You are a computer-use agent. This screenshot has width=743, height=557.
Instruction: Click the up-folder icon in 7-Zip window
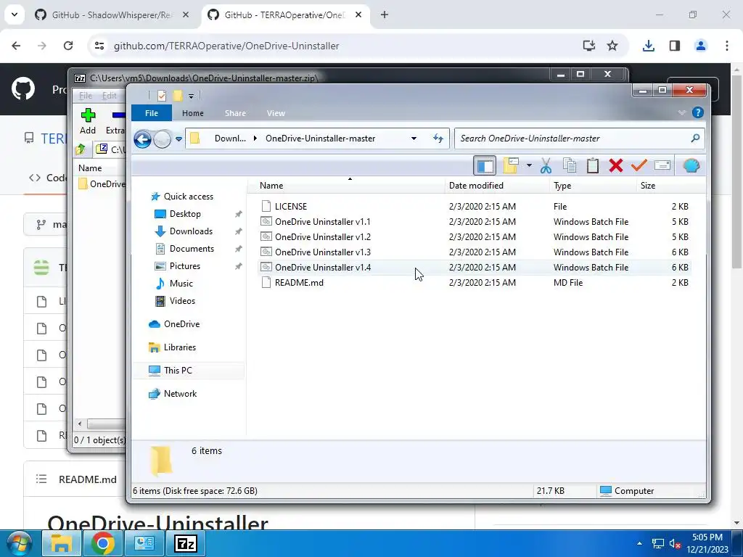coord(81,149)
